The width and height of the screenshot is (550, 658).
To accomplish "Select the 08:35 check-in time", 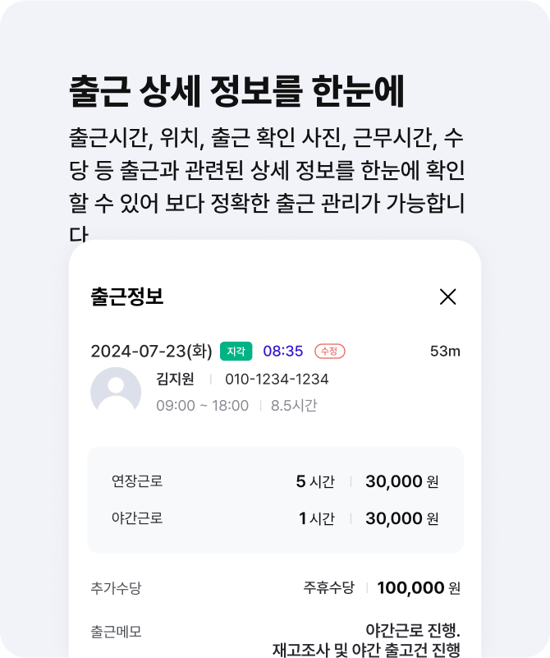I will pos(283,352).
